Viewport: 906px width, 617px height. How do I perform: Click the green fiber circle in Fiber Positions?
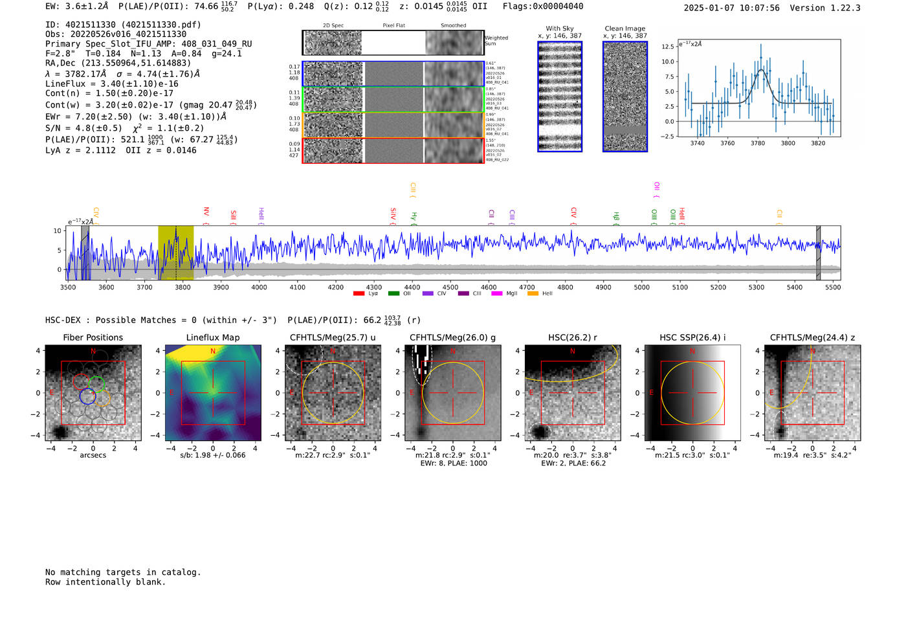96,385
